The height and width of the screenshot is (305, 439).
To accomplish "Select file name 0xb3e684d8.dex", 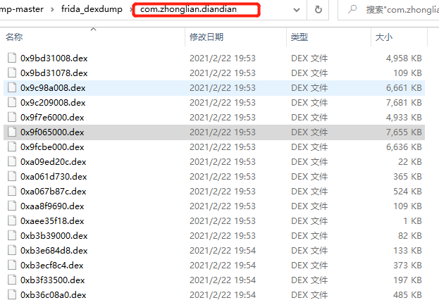I will tap(54, 251).
